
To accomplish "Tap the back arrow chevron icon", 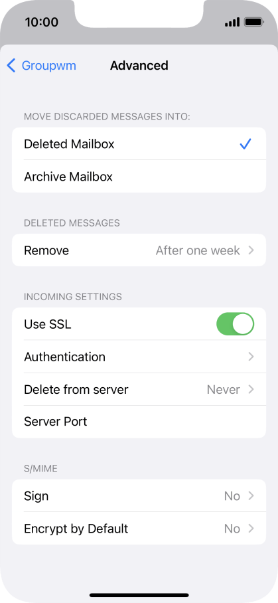I will (11, 65).
